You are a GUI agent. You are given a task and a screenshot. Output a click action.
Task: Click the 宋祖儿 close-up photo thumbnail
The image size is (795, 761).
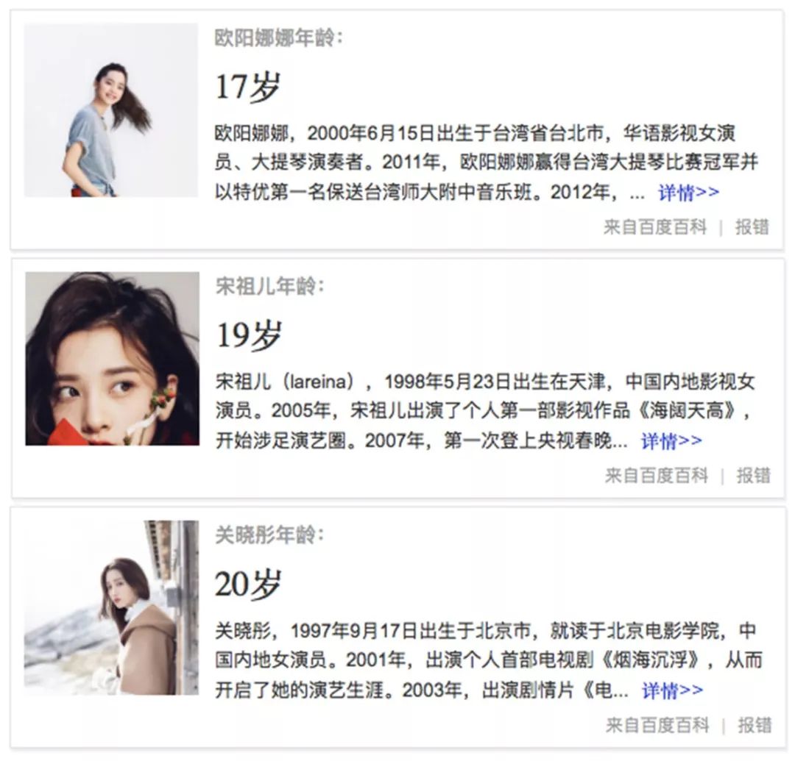coord(112,359)
